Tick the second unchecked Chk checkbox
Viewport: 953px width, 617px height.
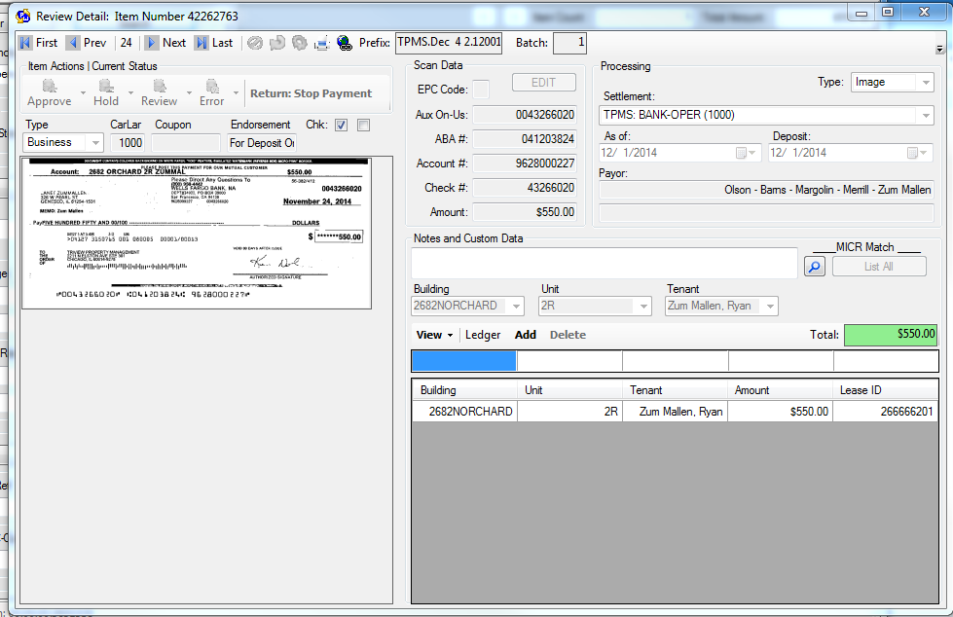(x=363, y=125)
